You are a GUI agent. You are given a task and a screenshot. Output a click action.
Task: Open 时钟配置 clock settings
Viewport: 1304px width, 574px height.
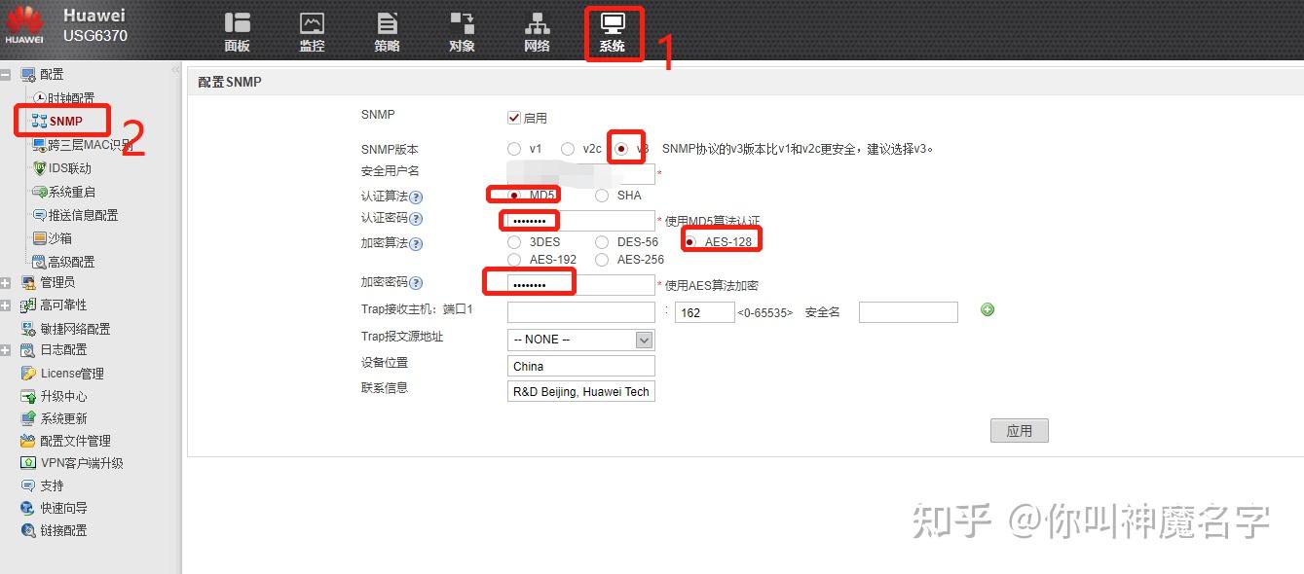(71, 98)
